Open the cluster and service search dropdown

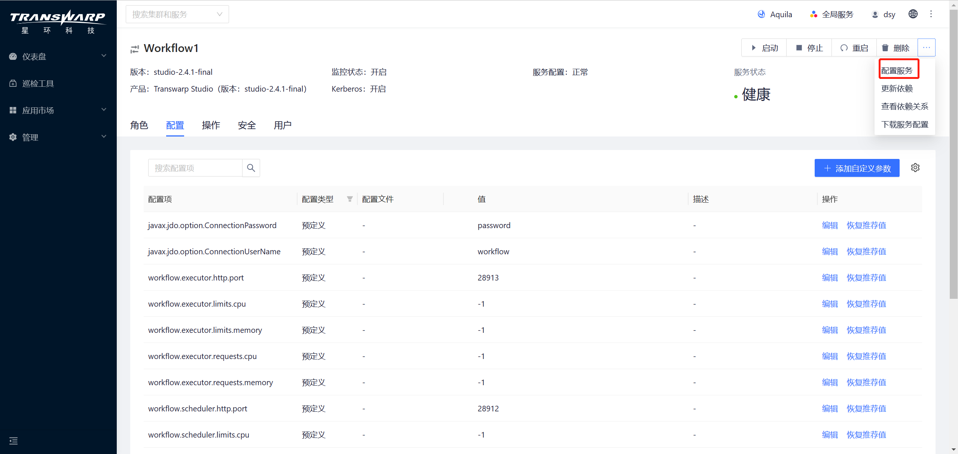177,14
